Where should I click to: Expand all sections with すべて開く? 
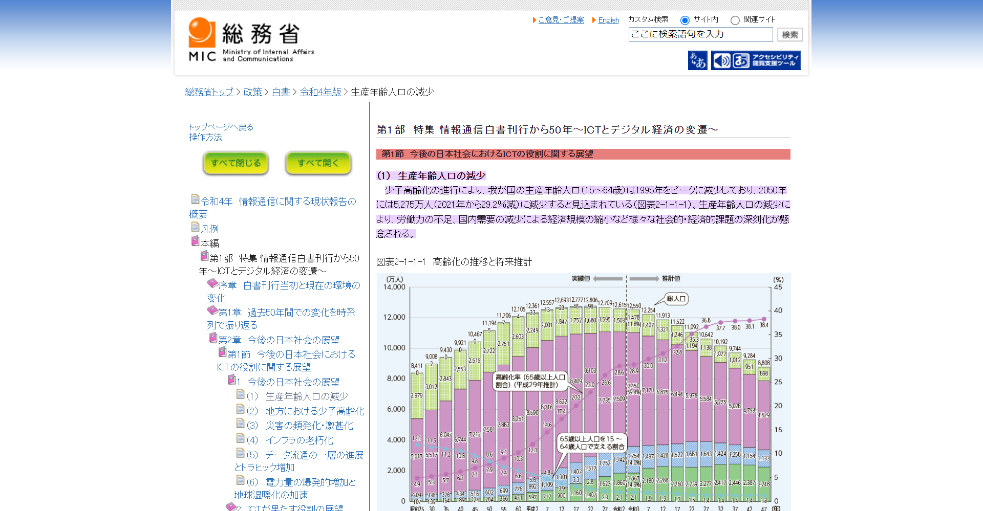(x=318, y=163)
